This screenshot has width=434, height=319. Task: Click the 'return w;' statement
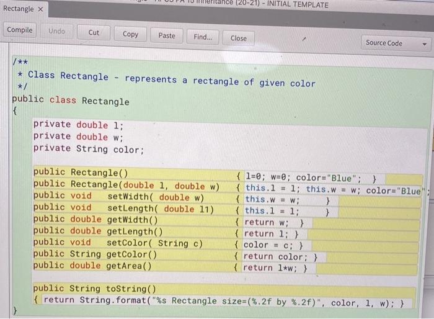point(266,222)
